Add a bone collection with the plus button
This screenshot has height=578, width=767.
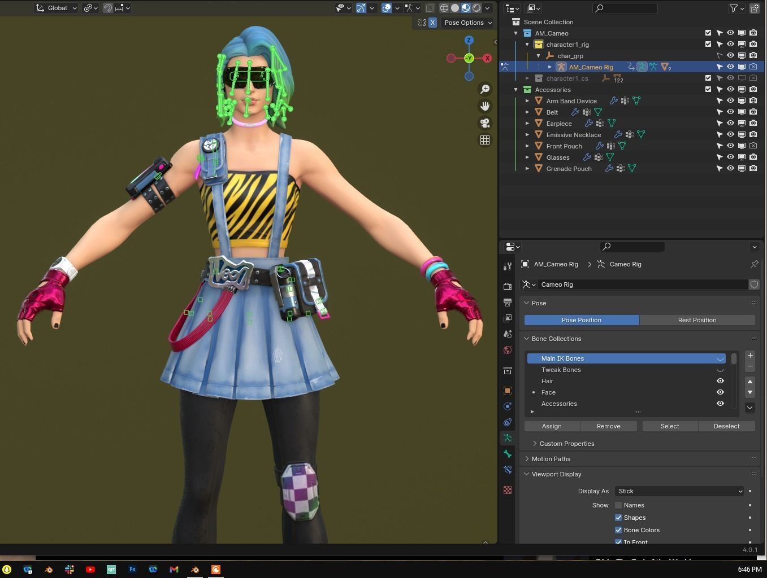click(750, 356)
